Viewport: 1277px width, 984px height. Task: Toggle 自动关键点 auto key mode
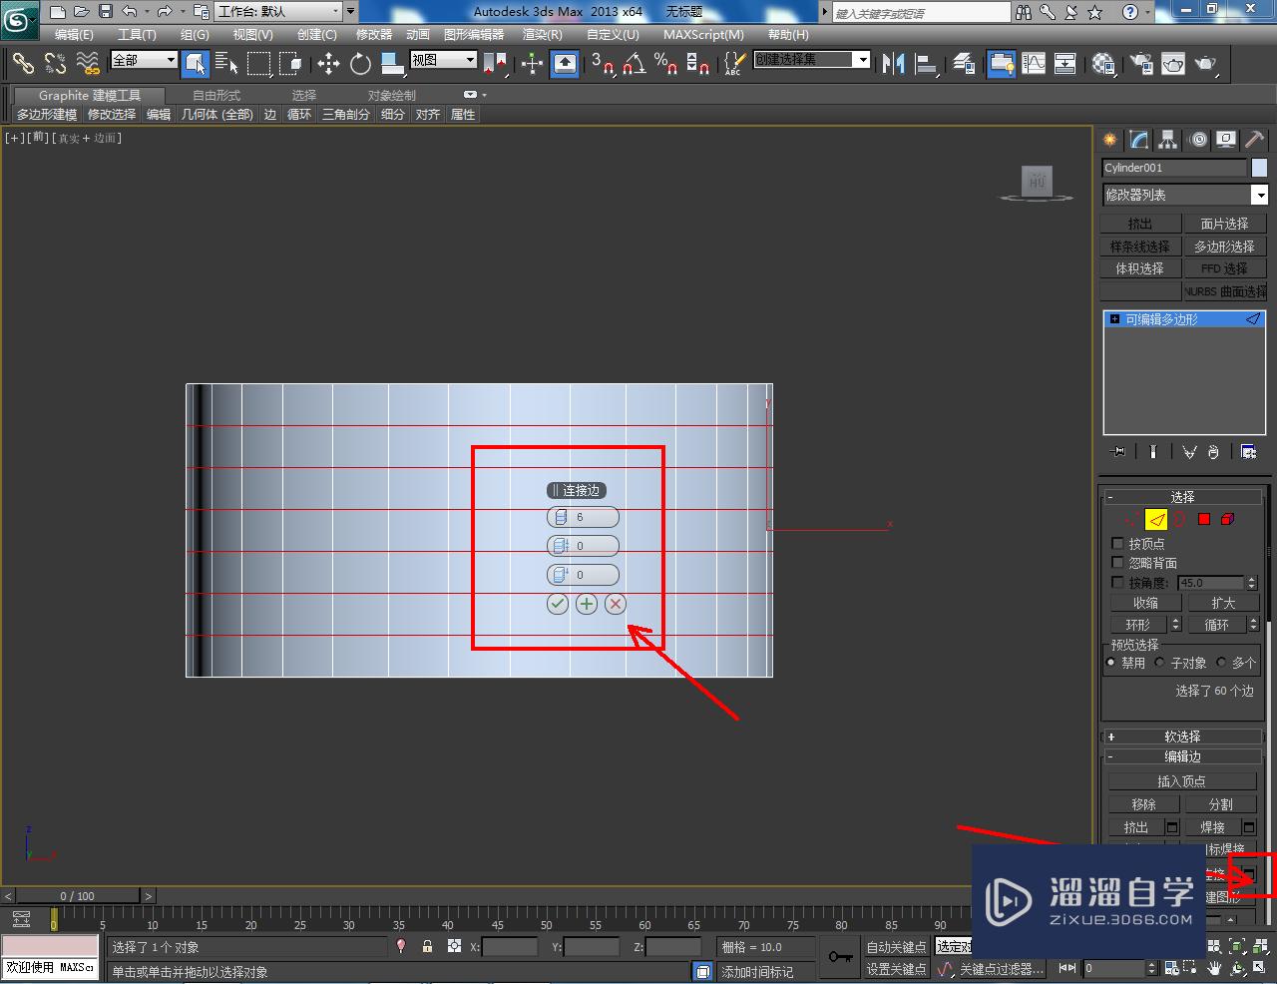click(x=896, y=946)
